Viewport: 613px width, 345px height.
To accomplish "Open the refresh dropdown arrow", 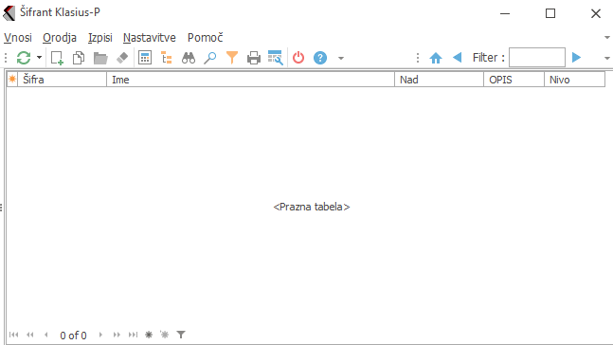I will [x=39, y=58].
